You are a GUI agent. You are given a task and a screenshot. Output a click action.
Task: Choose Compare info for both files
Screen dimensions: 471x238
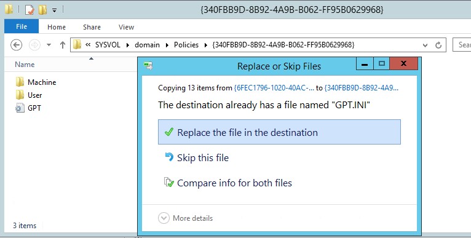tap(235, 183)
